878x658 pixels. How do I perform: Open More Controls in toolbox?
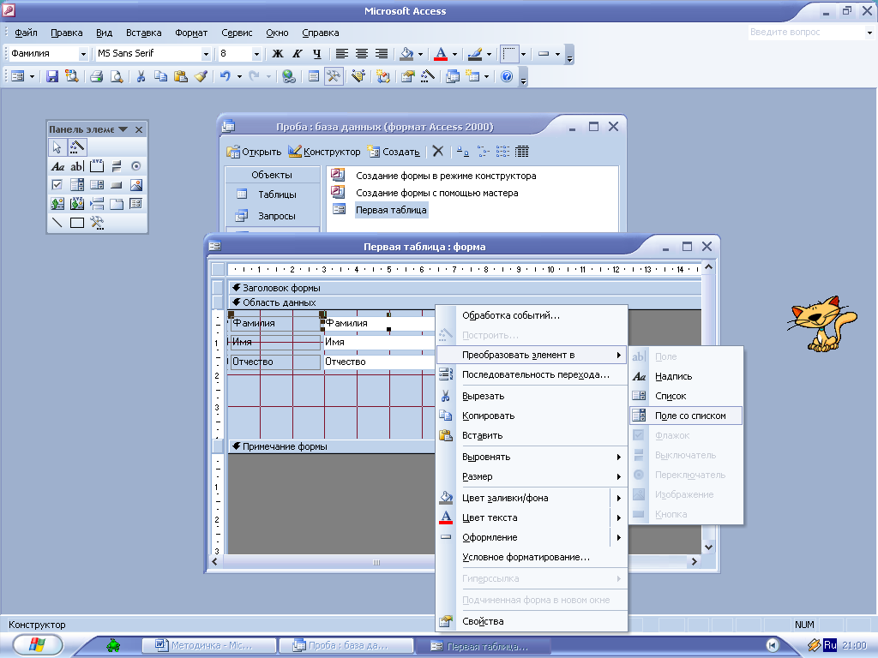pos(97,223)
